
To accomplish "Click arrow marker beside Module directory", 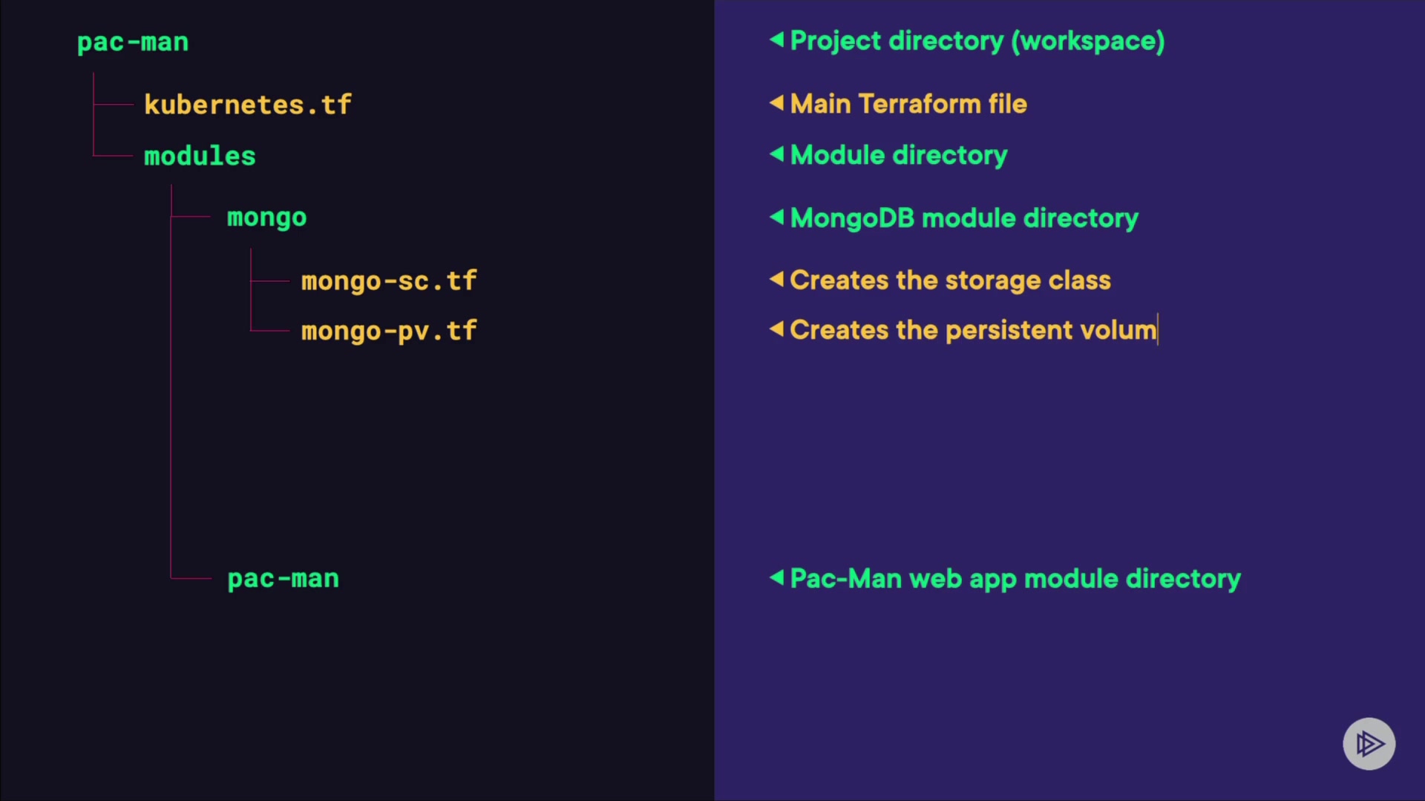I will coord(776,154).
